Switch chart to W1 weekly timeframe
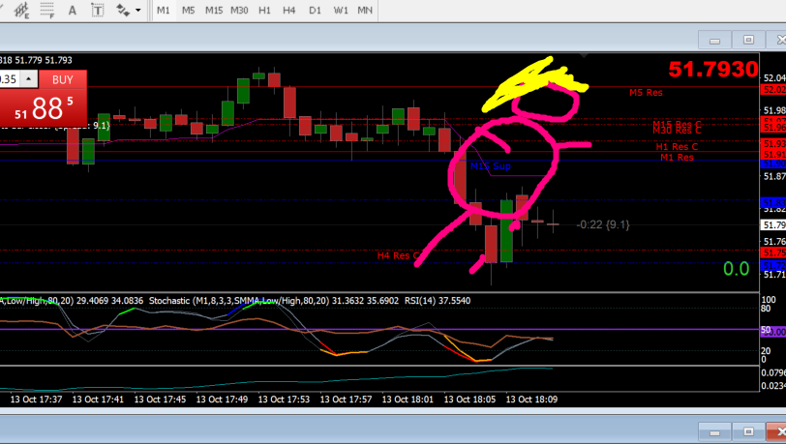The width and height of the screenshot is (786, 444). [x=341, y=10]
